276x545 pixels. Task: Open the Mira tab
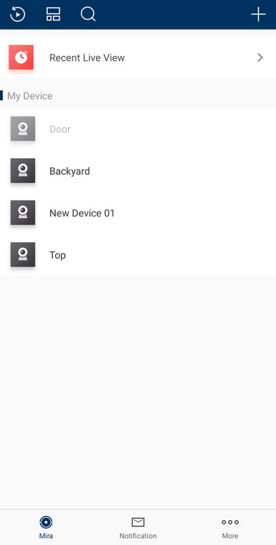pos(46,527)
